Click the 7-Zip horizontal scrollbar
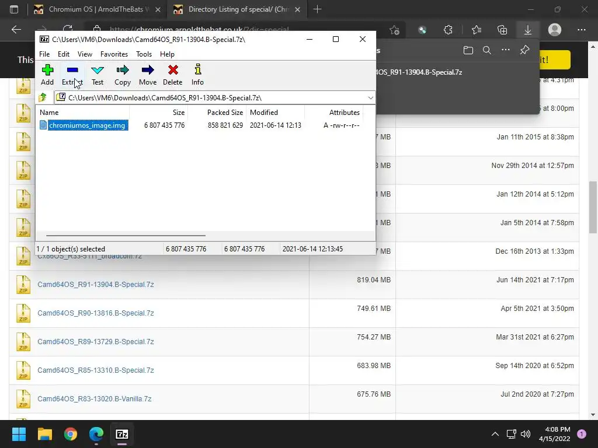The width and height of the screenshot is (598, 448). click(126, 236)
